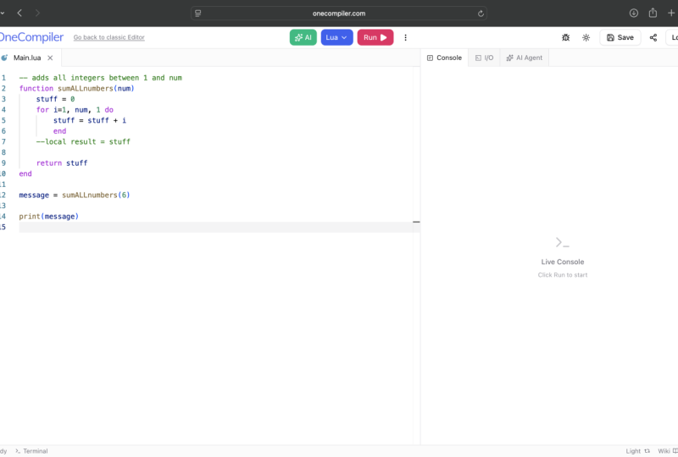This screenshot has height=457, width=678.
Task: Click the 'return stuff' line
Action: [62, 162]
